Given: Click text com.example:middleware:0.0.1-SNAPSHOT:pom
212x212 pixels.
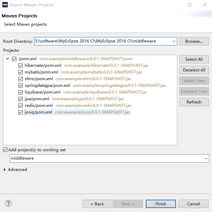Looking at the screenshot, I should [86, 59].
